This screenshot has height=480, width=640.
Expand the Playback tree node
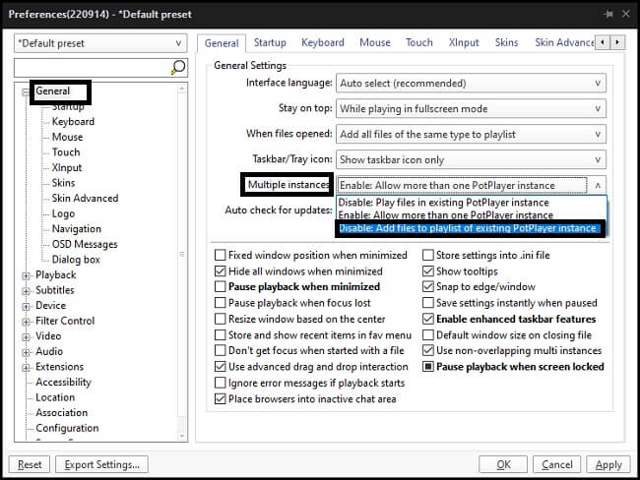tap(27, 275)
